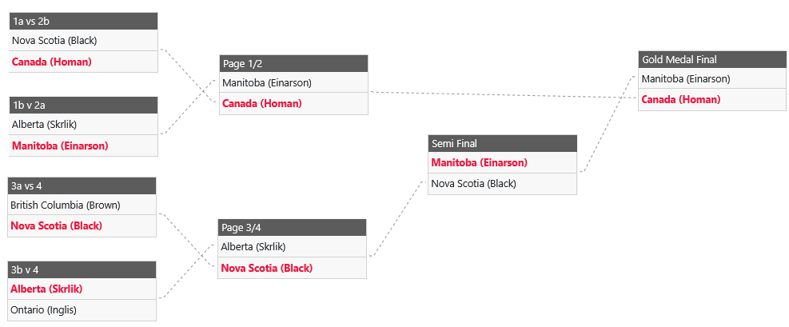This screenshot has height=327, width=789.
Task: Select British Columbia (Brown) team entry
Action: 66,205
